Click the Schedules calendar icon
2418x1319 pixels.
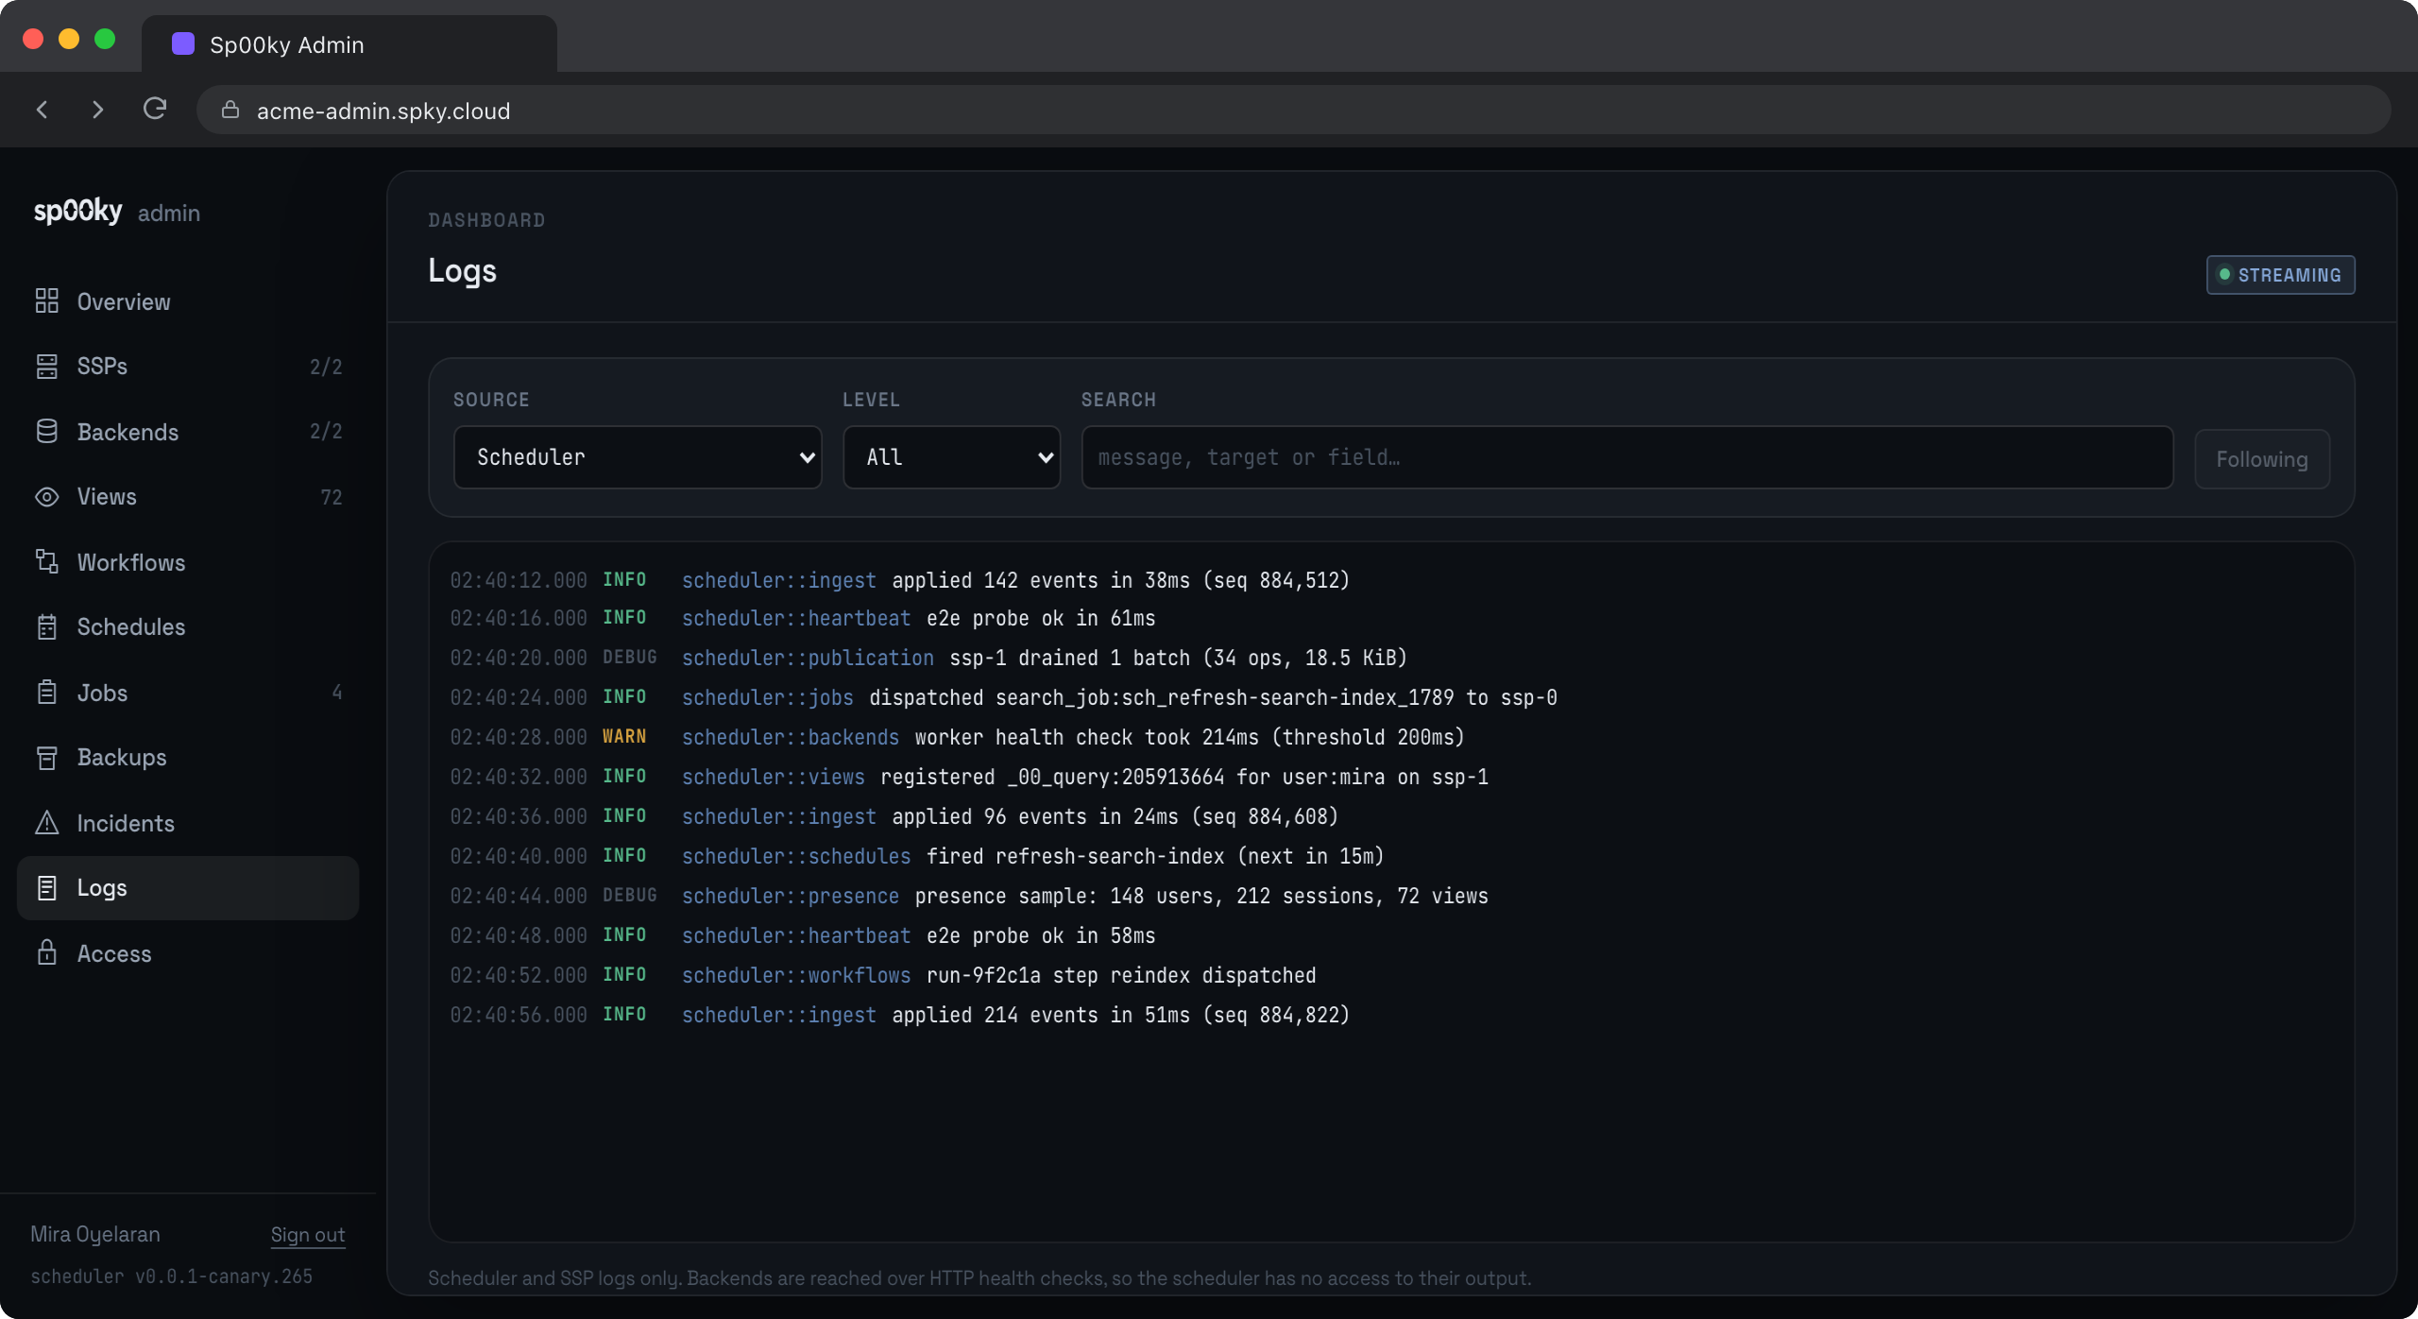[46, 627]
